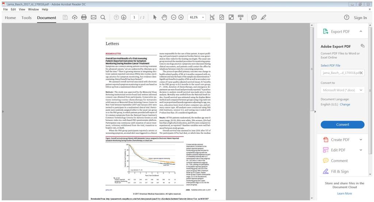Open the Help question mark icon

point(347,17)
